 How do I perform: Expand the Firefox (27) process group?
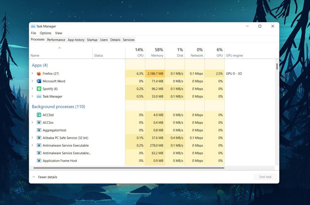(x=32, y=74)
